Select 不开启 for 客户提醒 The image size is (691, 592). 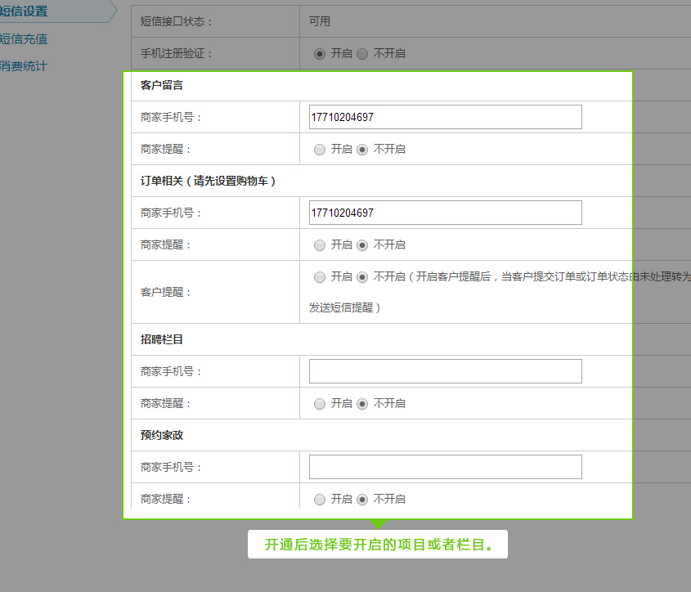coord(362,277)
